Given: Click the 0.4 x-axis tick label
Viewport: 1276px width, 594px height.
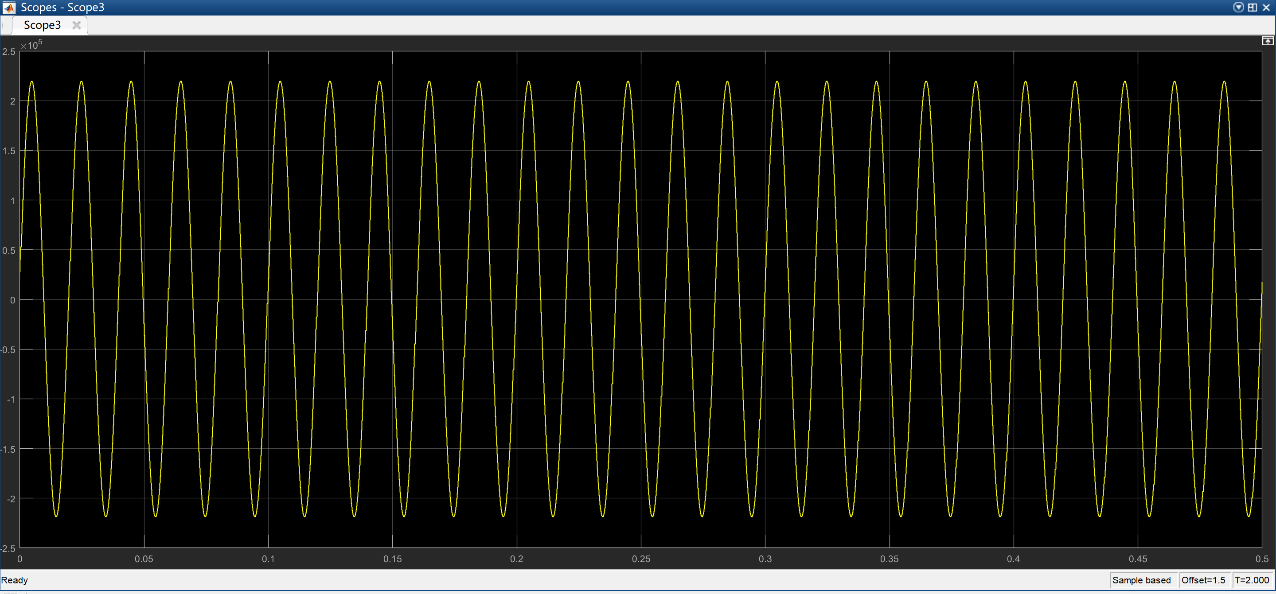Looking at the screenshot, I should 1014,559.
